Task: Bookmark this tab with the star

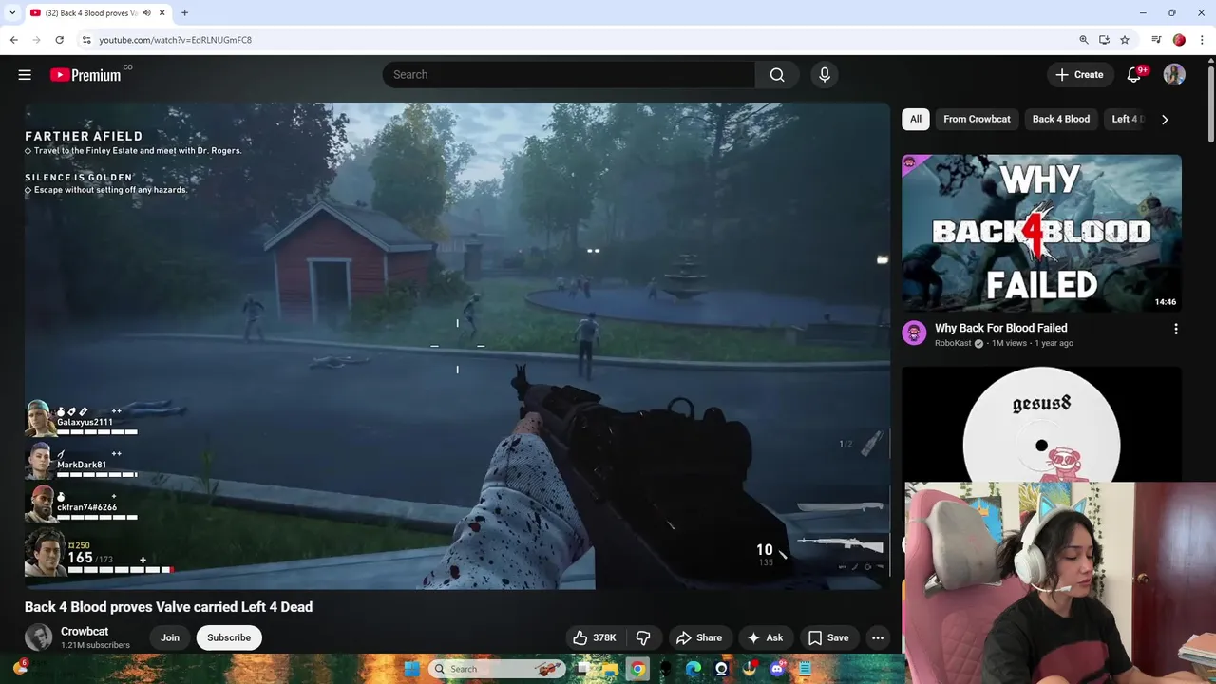Action: coord(1125,40)
